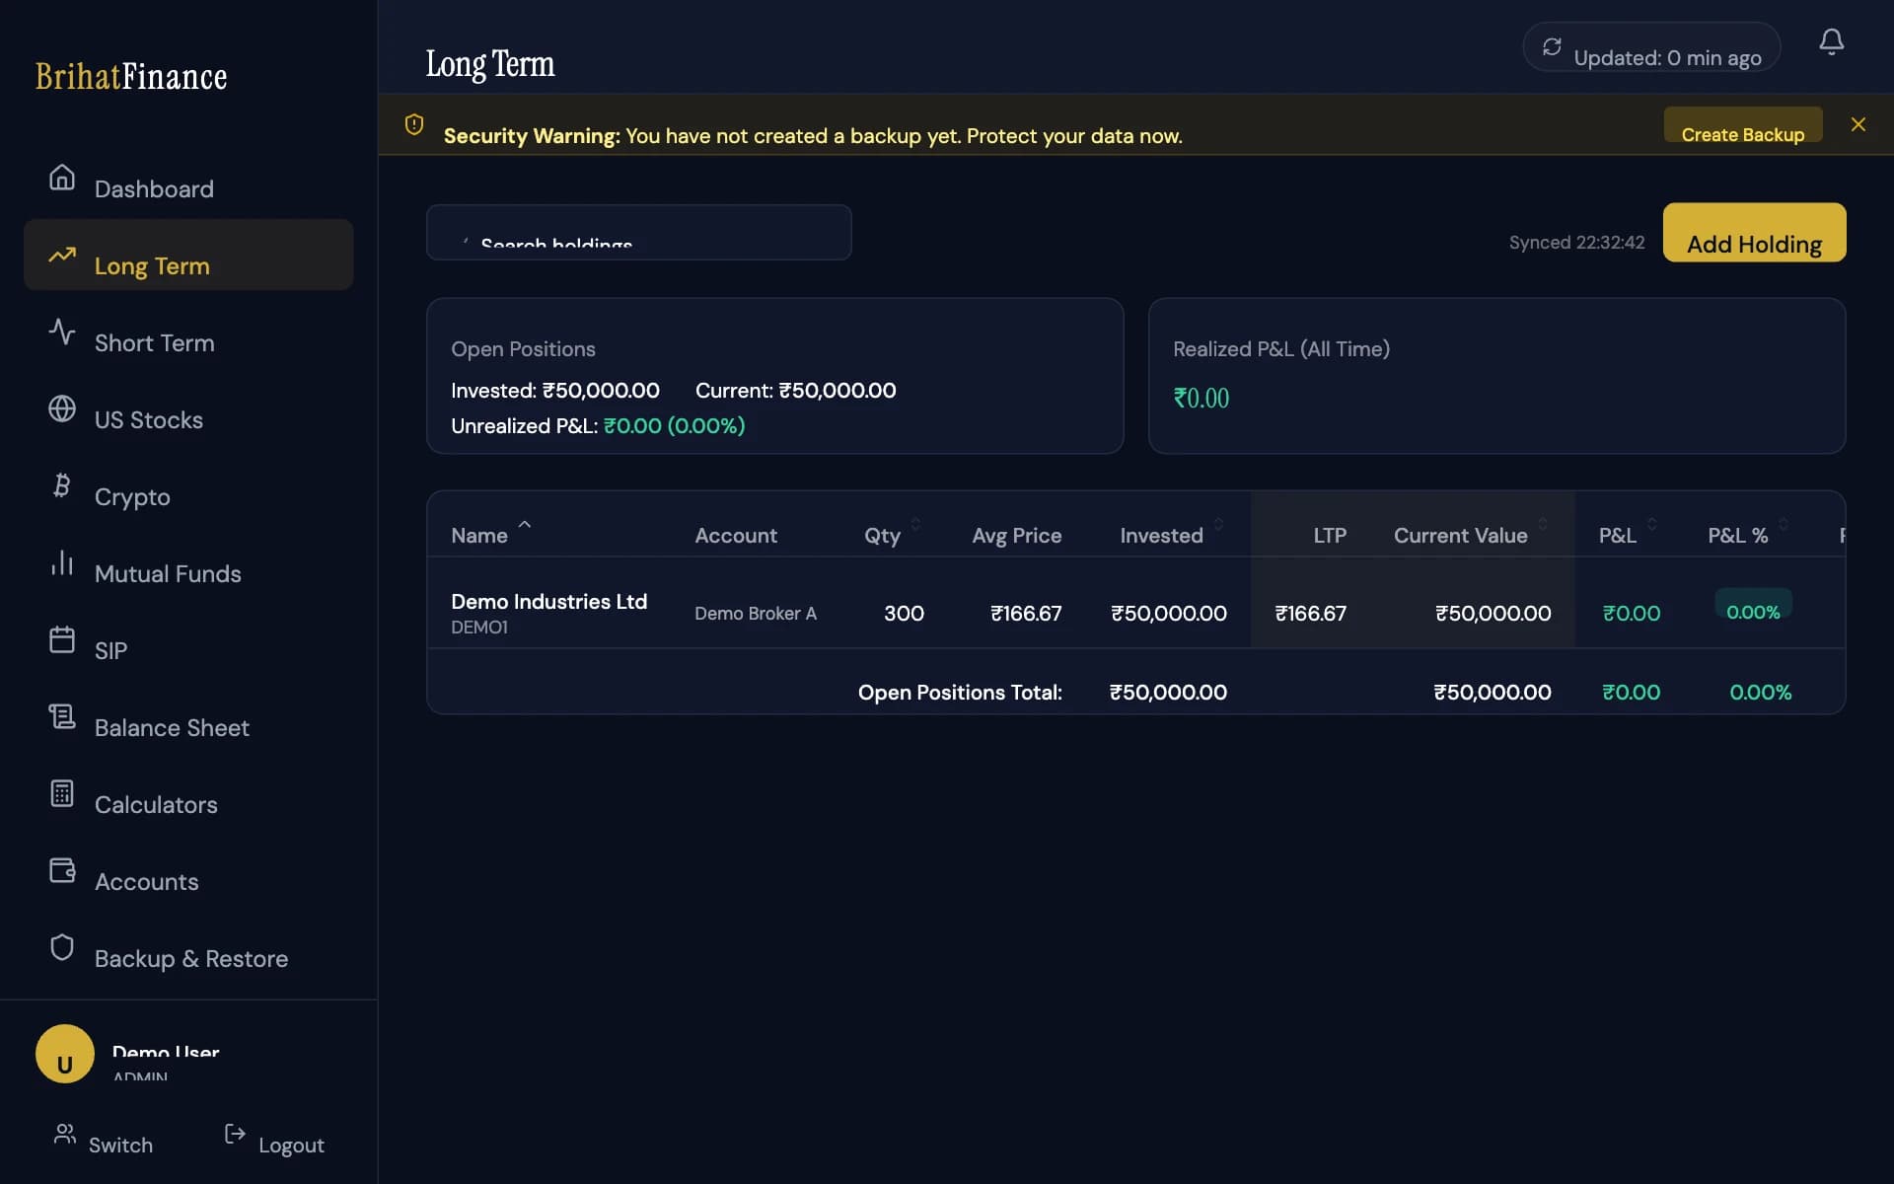Sort table by P&L % column
The image size is (1894, 1184).
pos(1748,534)
